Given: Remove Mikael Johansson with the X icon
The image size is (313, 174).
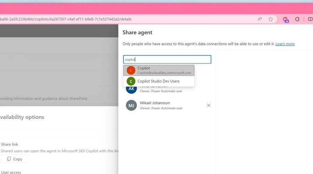Looking at the screenshot, I should (209, 105).
